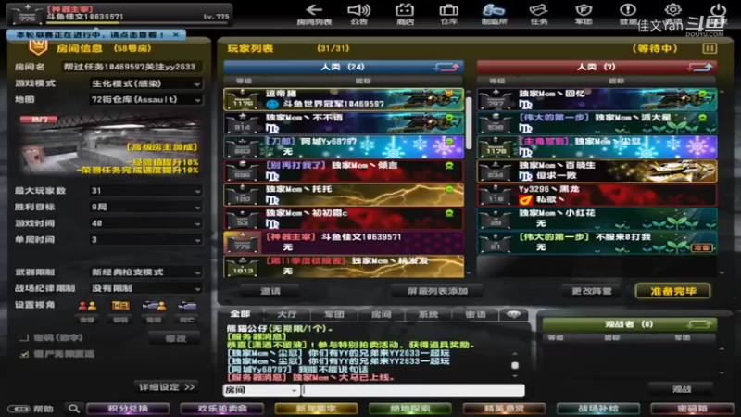
Task: Switch to the 房间 chat tab
Action: (382, 314)
